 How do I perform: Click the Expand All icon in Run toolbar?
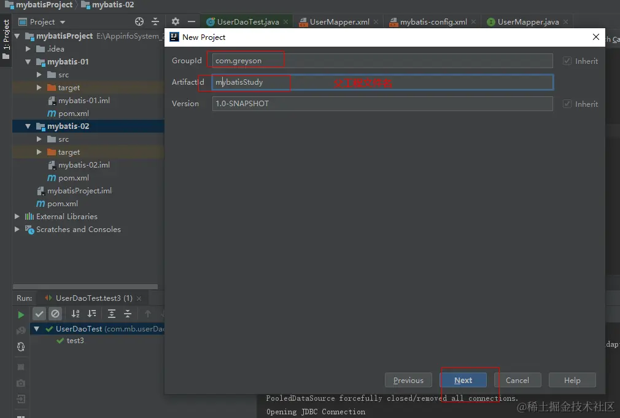(x=112, y=314)
